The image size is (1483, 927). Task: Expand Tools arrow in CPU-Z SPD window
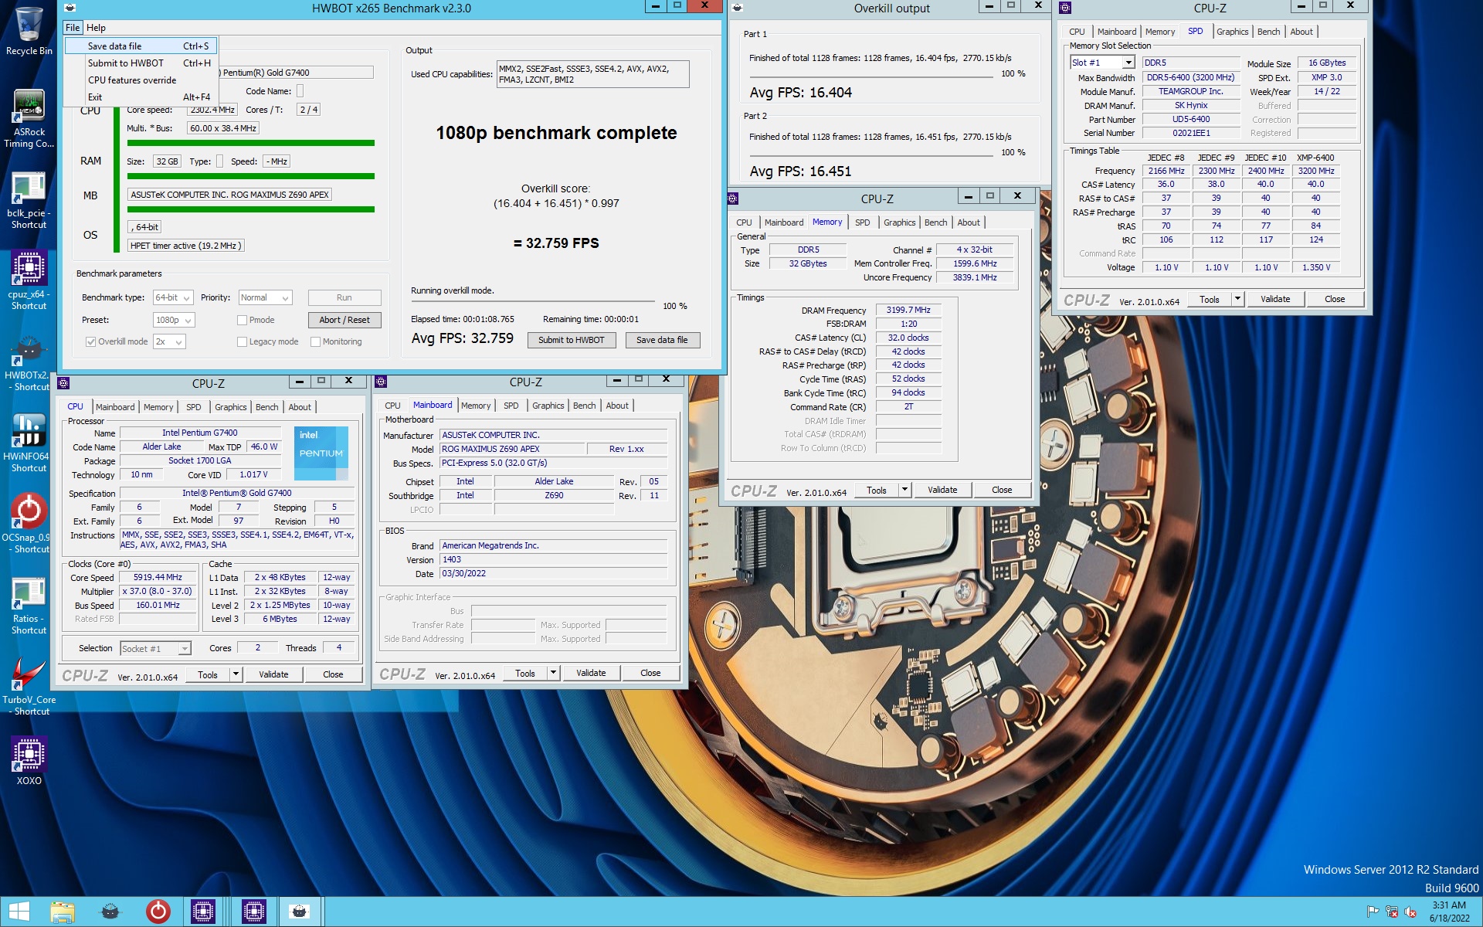[x=1237, y=299]
